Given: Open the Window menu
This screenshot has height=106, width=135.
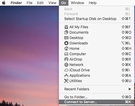Looking at the screenshot, I should [x=77, y=3].
